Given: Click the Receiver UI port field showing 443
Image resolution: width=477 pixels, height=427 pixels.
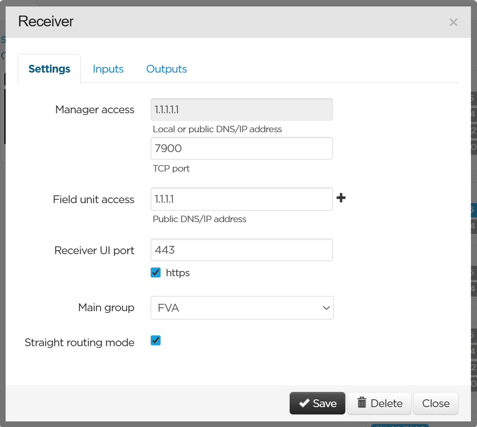Looking at the screenshot, I should [241, 250].
